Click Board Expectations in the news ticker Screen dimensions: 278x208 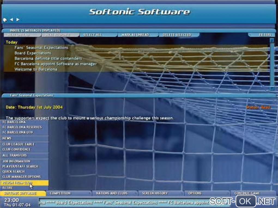pyautogui.click(x=74, y=203)
